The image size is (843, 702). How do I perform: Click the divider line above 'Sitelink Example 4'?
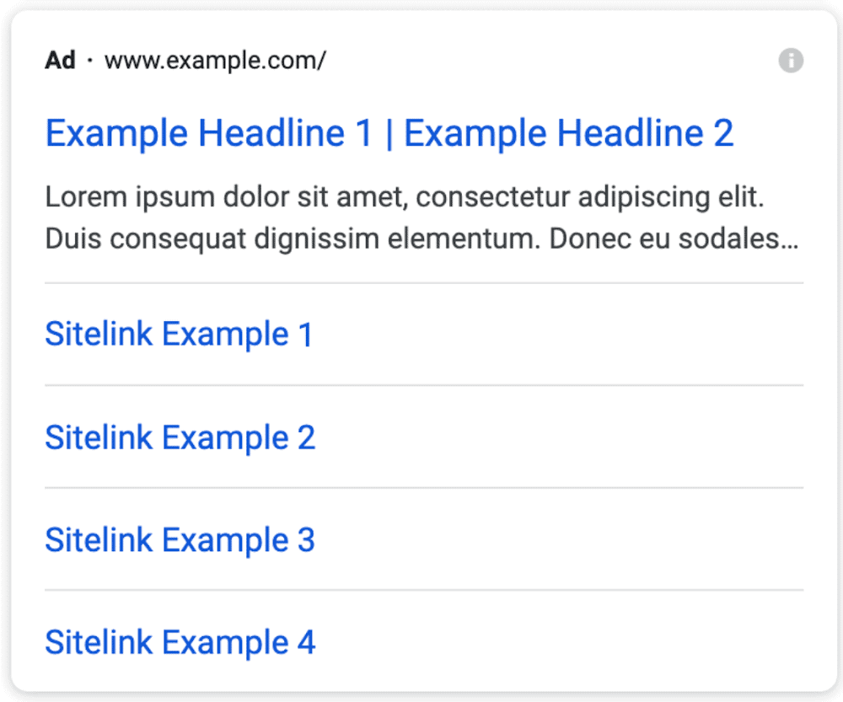point(421,588)
